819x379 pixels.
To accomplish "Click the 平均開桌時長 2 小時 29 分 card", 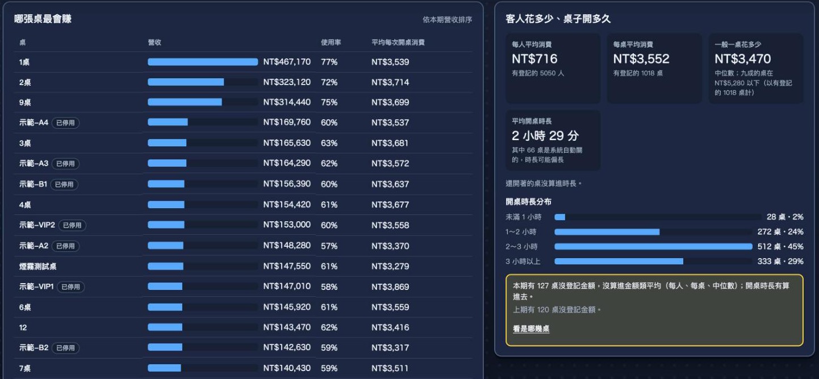I will (x=553, y=140).
